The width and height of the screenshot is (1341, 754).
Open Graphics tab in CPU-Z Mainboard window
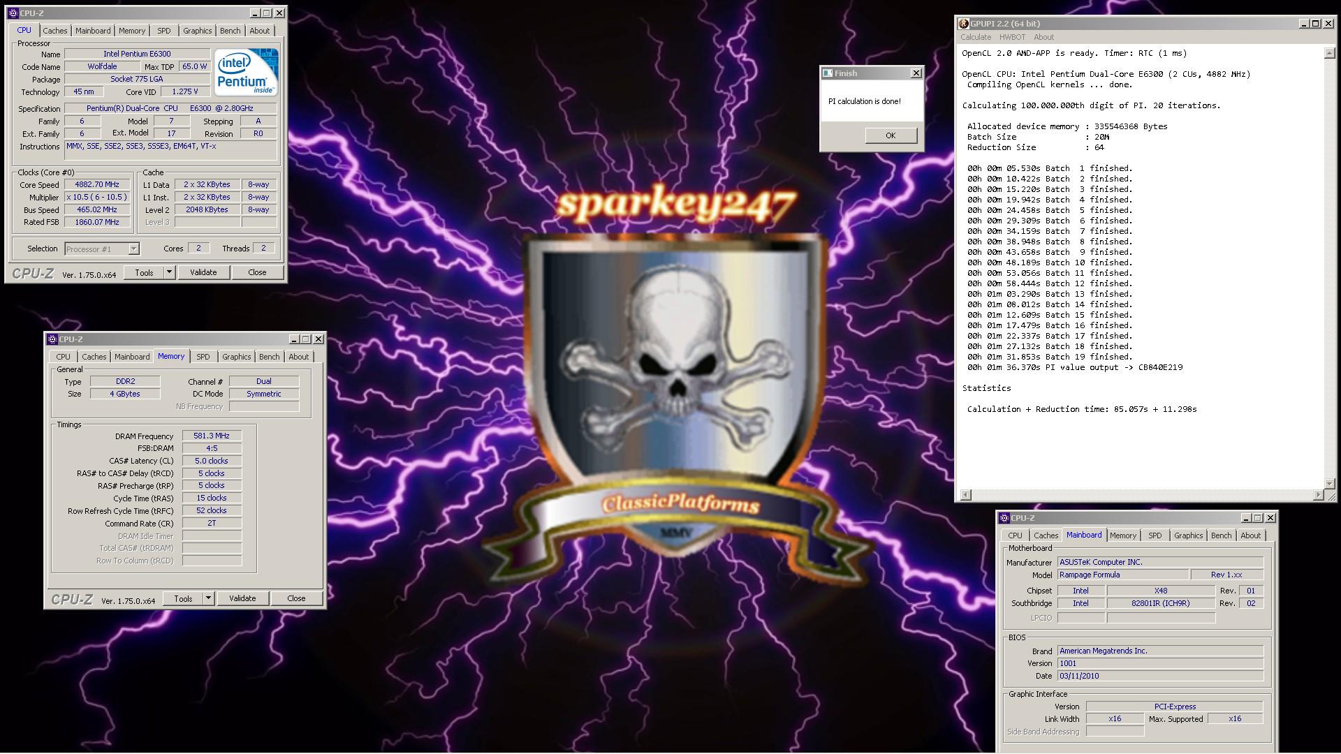1189,535
